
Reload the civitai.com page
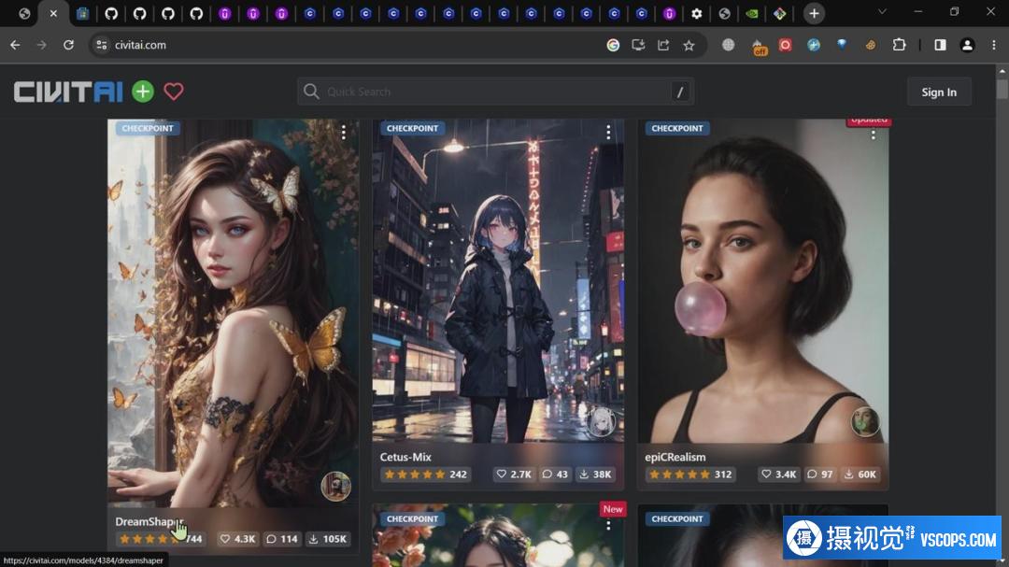point(68,45)
